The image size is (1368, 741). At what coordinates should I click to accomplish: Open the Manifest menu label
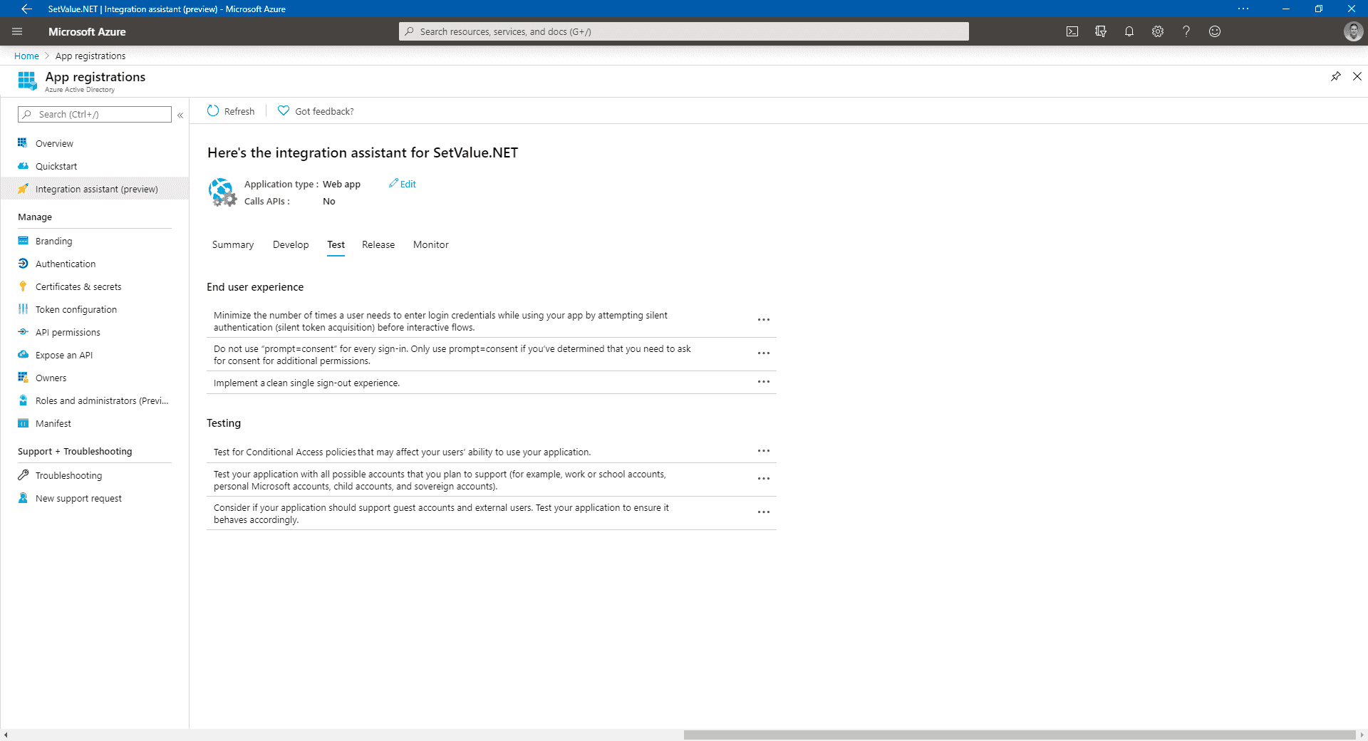tap(53, 423)
